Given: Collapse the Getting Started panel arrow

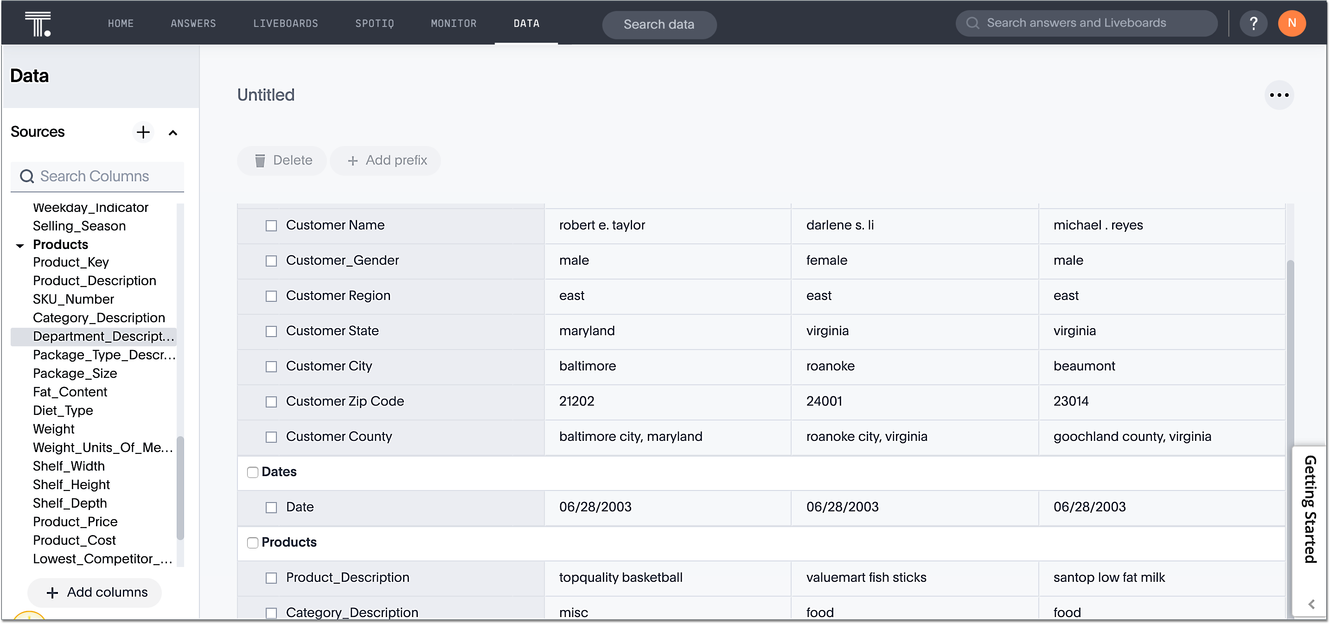Looking at the screenshot, I should pyautogui.click(x=1311, y=604).
